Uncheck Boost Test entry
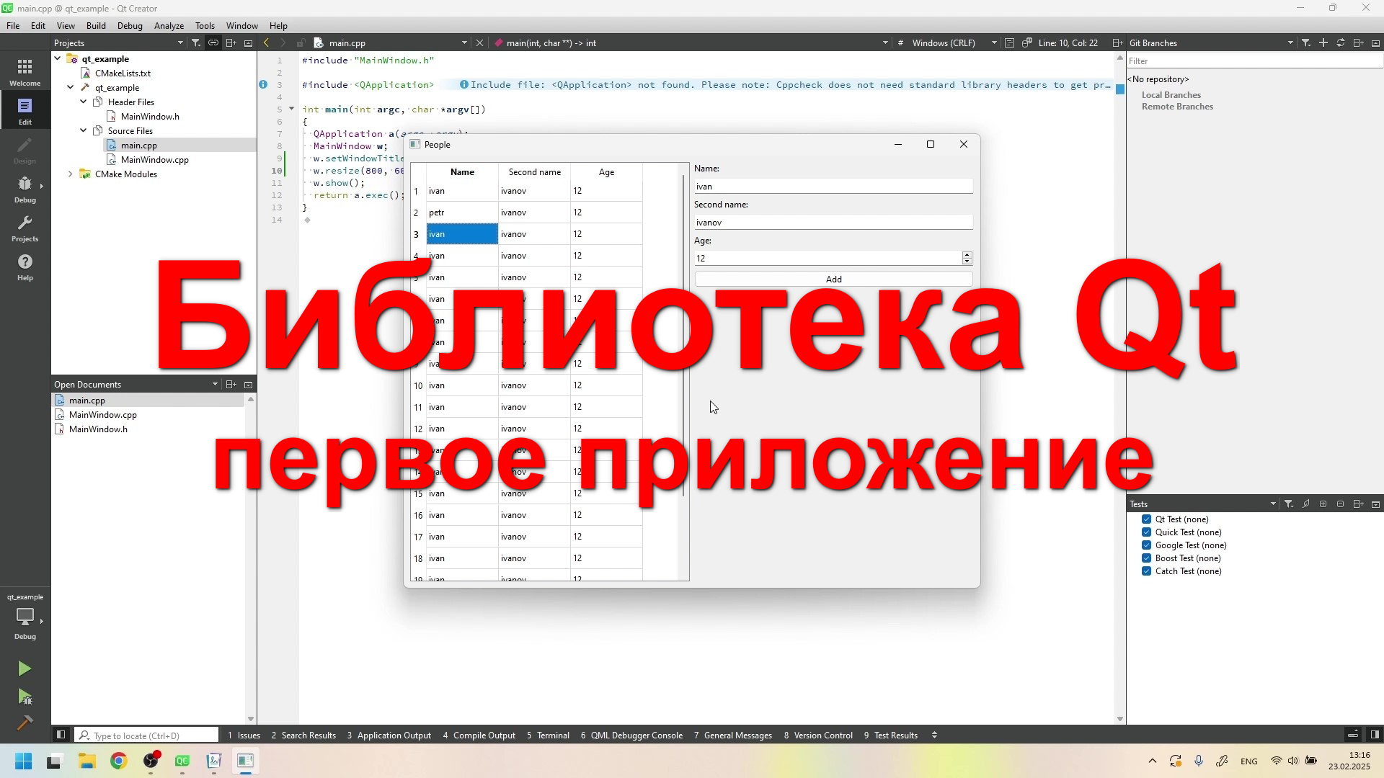 tap(1146, 558)
